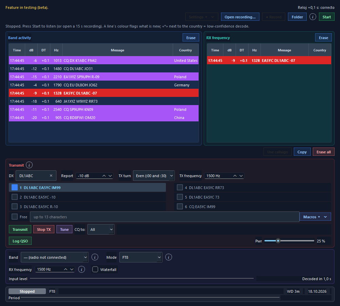This screenshot has width=340, height=306.
Task: Open the Band dropdown (radio not connected)
Action: tap(55, 257)
